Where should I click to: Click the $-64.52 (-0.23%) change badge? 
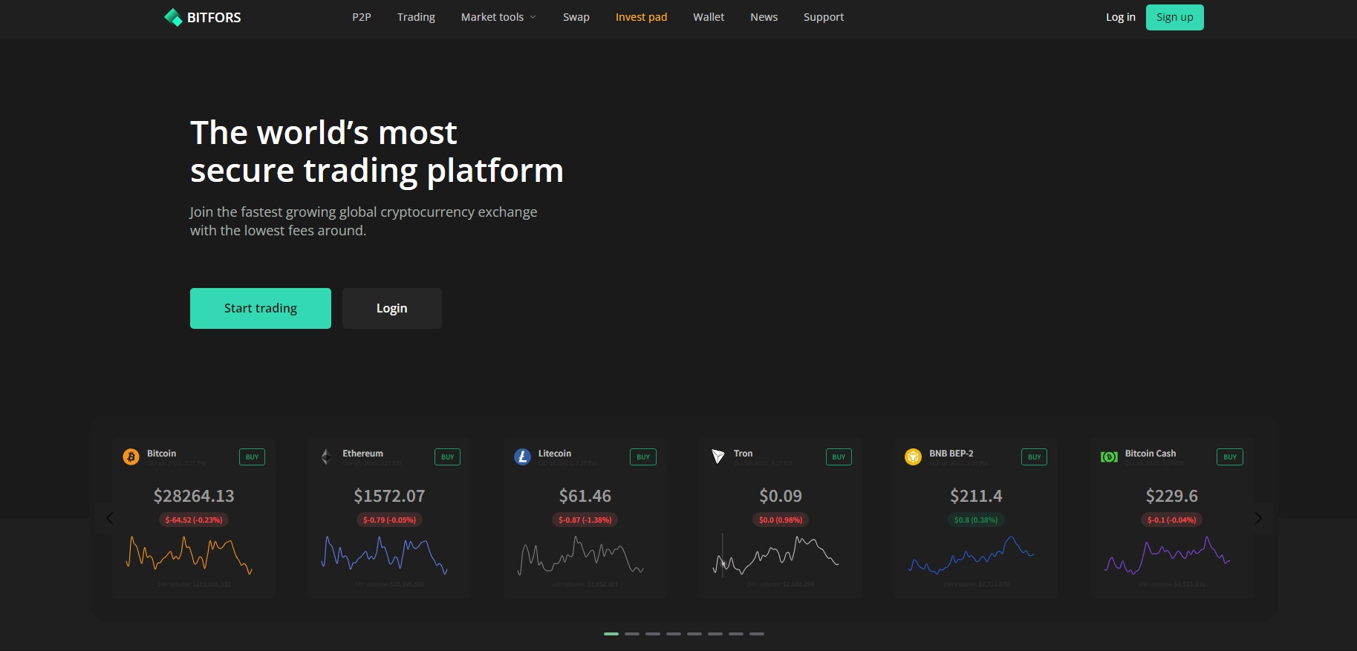194,520
